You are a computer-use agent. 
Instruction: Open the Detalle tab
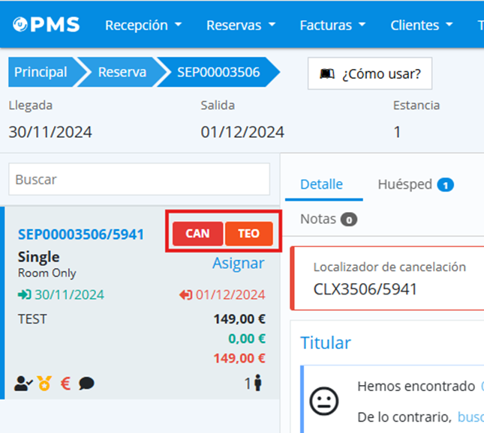[321, 184]
